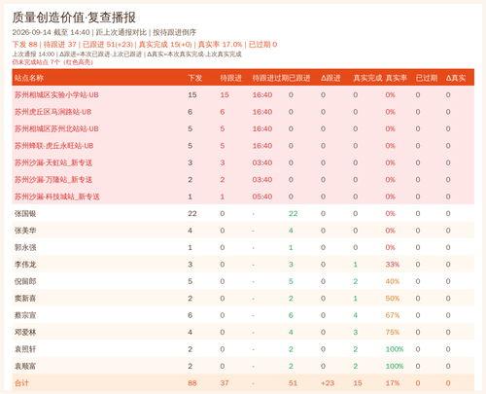
Task: Click the note line 上次通报 14:00
Action: point(126,54)
